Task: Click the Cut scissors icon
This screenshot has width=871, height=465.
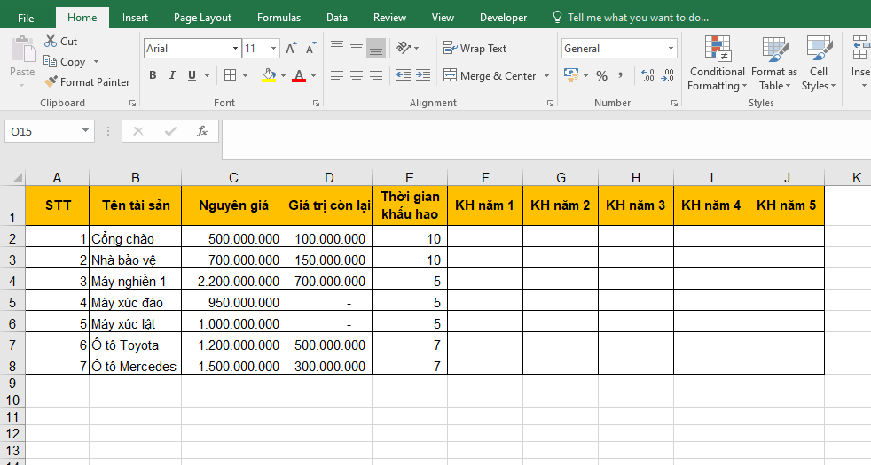Action: point(51,41)
